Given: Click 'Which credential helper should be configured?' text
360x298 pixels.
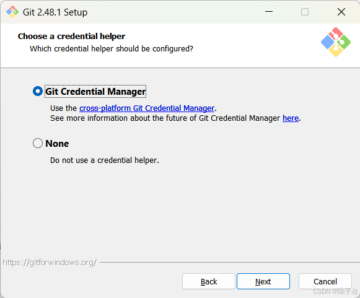Looking at the screenshot, I should click(x=112, y=49).
